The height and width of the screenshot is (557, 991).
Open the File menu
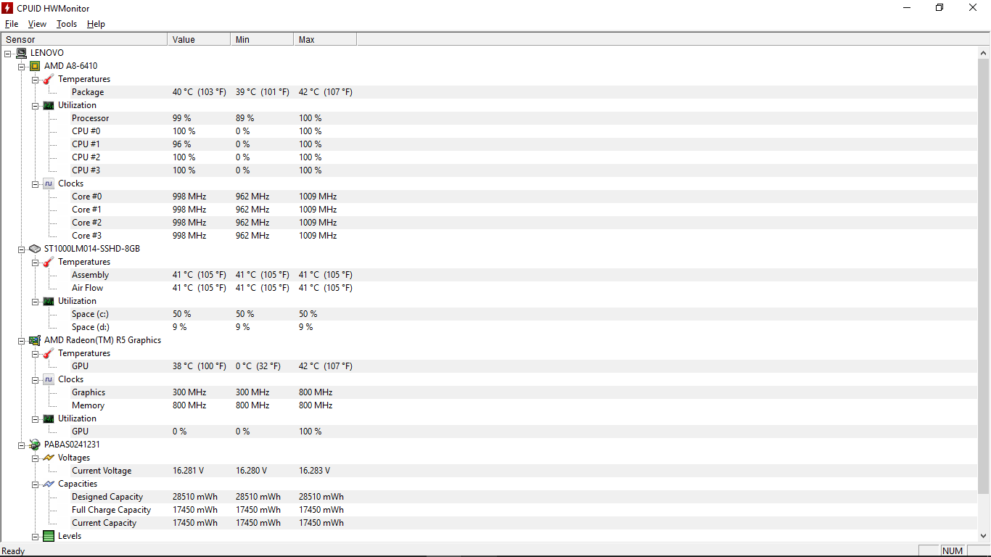pyautogui.click(x=12, y=24)
